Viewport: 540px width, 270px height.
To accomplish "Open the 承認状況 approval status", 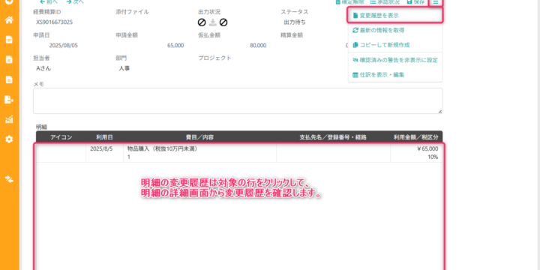I will click(x=385, y=1).
